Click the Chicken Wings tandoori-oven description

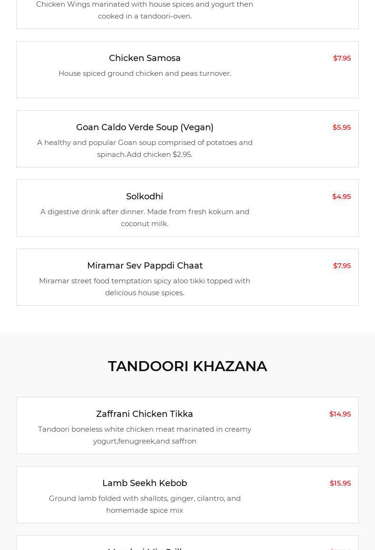[x=145, y=10]
